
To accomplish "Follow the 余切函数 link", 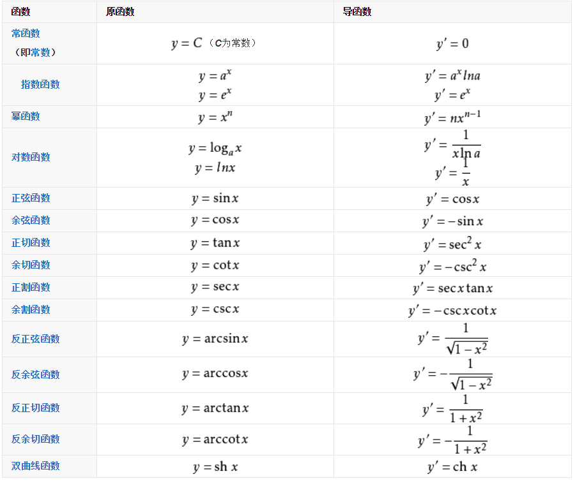I will (31, 265).
